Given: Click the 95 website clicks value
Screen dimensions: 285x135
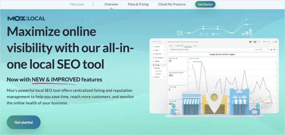Looking at the screenshot, I should click(170, 61).
